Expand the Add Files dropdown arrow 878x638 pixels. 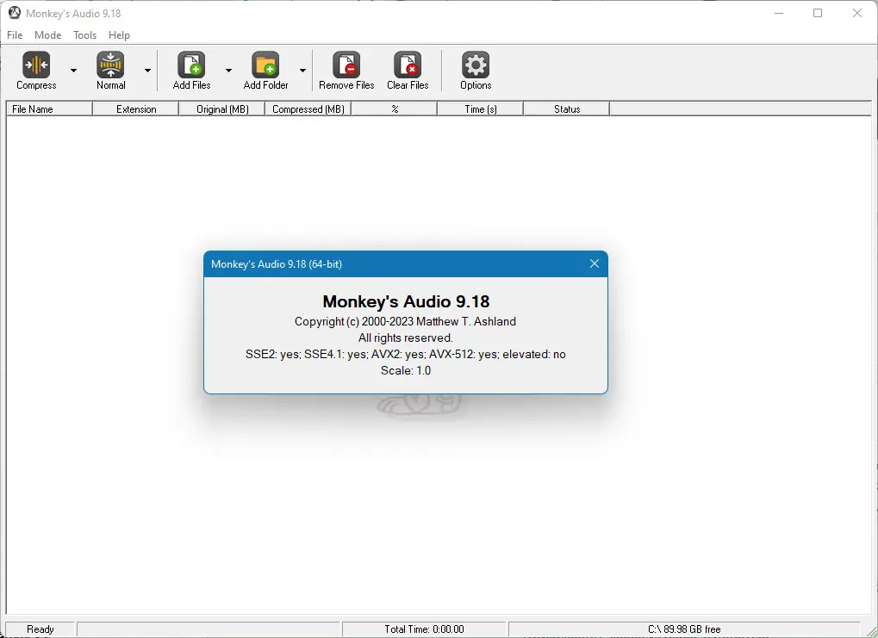(228, 71)
